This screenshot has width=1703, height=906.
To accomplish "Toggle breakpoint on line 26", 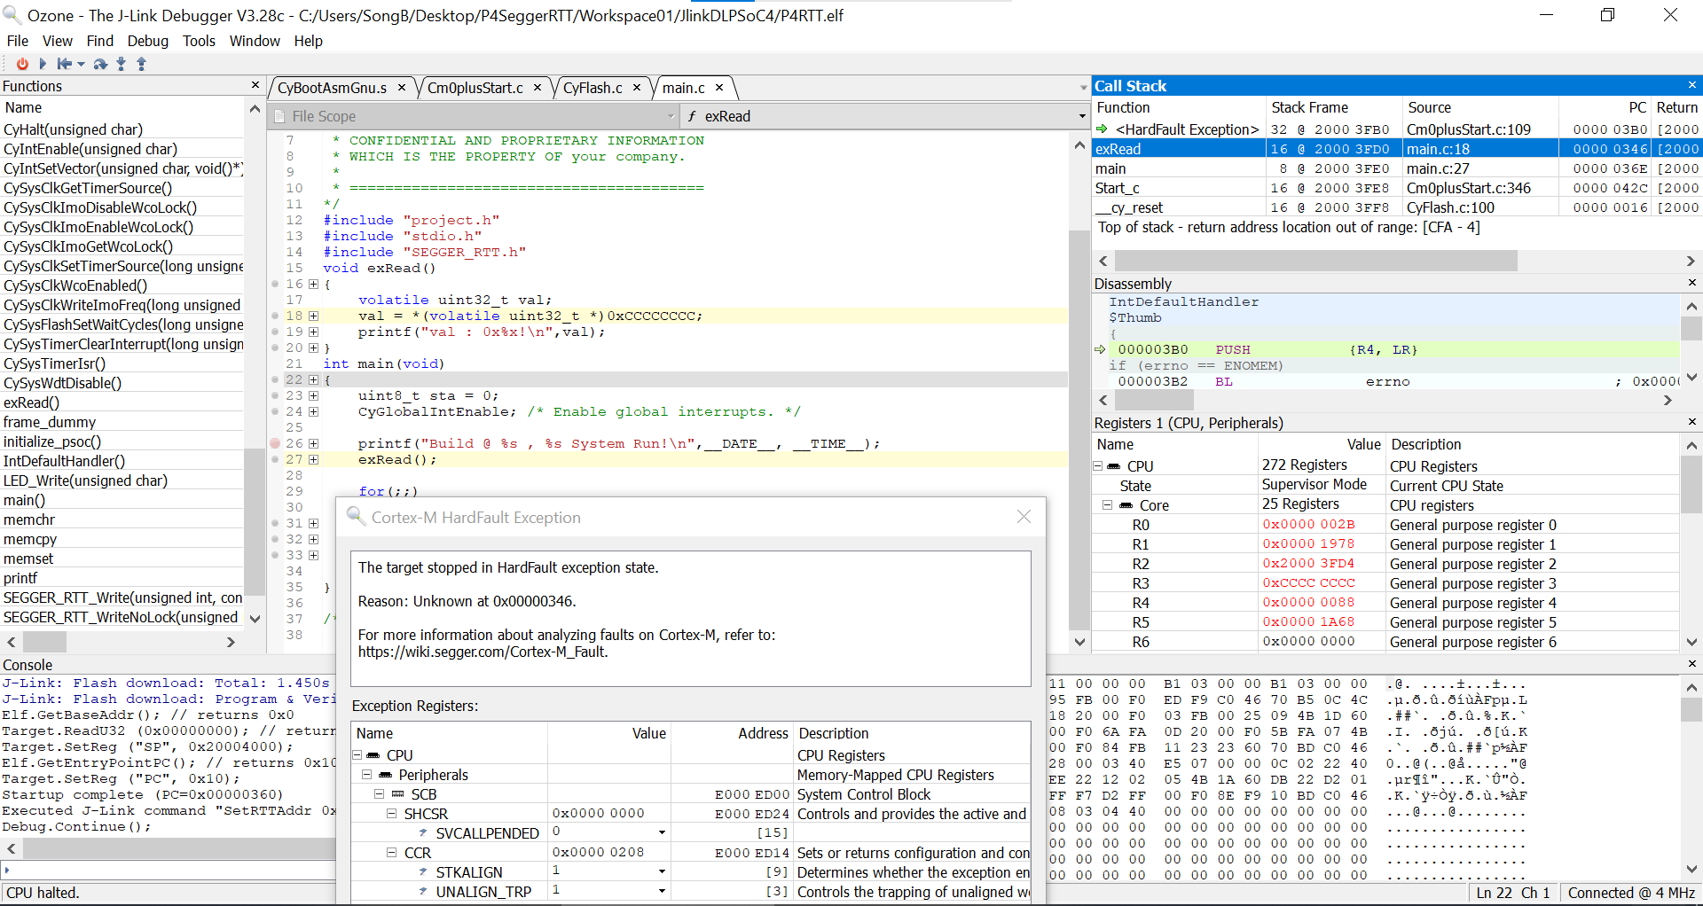I will coord(275,443).
